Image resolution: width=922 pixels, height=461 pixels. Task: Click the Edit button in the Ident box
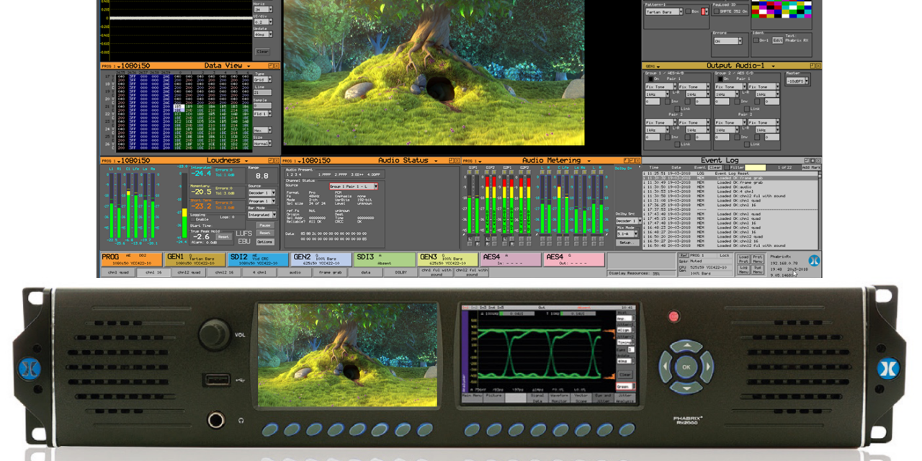777,40
